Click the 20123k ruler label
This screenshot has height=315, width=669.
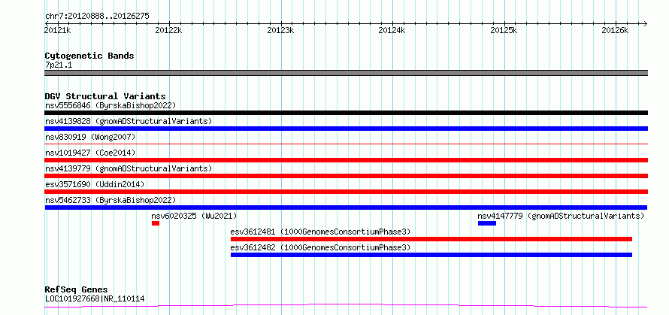click(280, 31)
